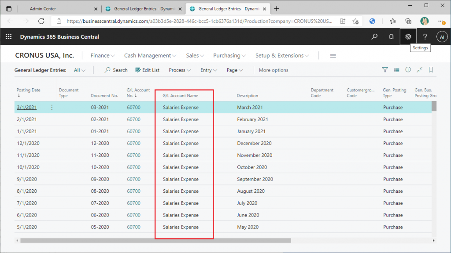The image size is (451, 253).
Task: Open the Settings gear icon
Action: click(408, 37)
